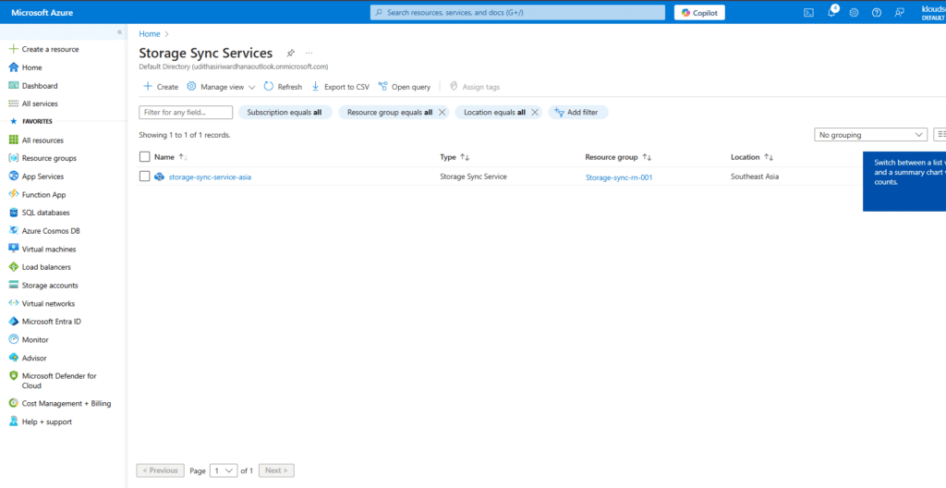Open Cloud Shell from top bar
The height and width of the screenshot is (488, 946).
pos(808,12)
